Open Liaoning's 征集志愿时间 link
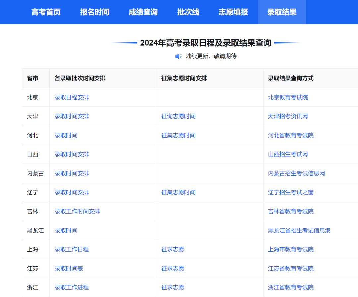Viewport: 358px width, 297px height. [178, 192]
